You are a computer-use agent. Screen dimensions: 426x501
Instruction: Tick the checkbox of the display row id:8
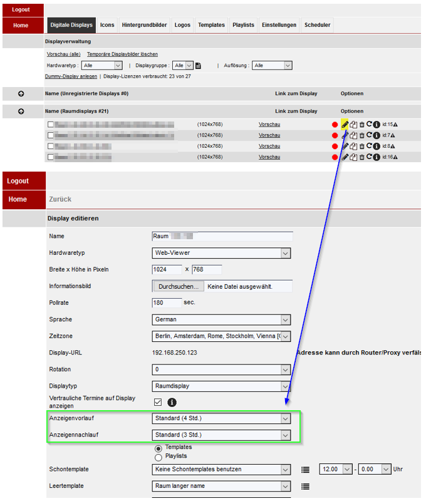(51, 146)
